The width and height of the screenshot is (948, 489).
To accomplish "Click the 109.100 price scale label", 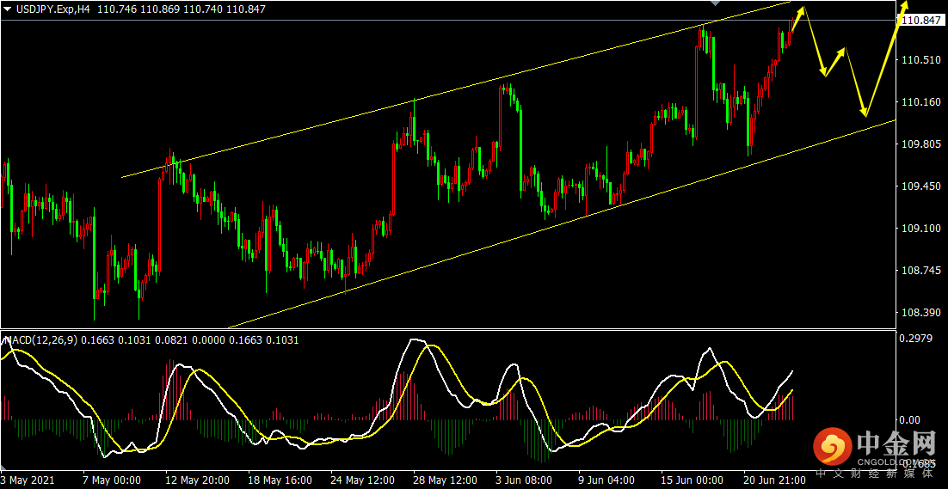I will tap(920, 229).
